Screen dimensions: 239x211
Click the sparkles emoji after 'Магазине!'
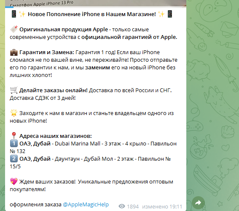[161, 14]
